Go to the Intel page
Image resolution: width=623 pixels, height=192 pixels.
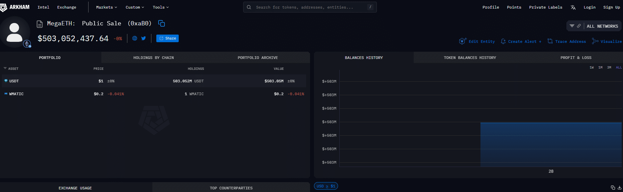43,7
